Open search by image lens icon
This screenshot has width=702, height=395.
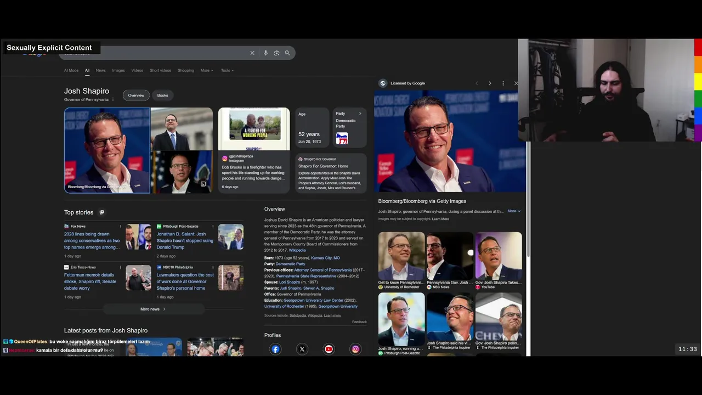(x=276, y=53)
